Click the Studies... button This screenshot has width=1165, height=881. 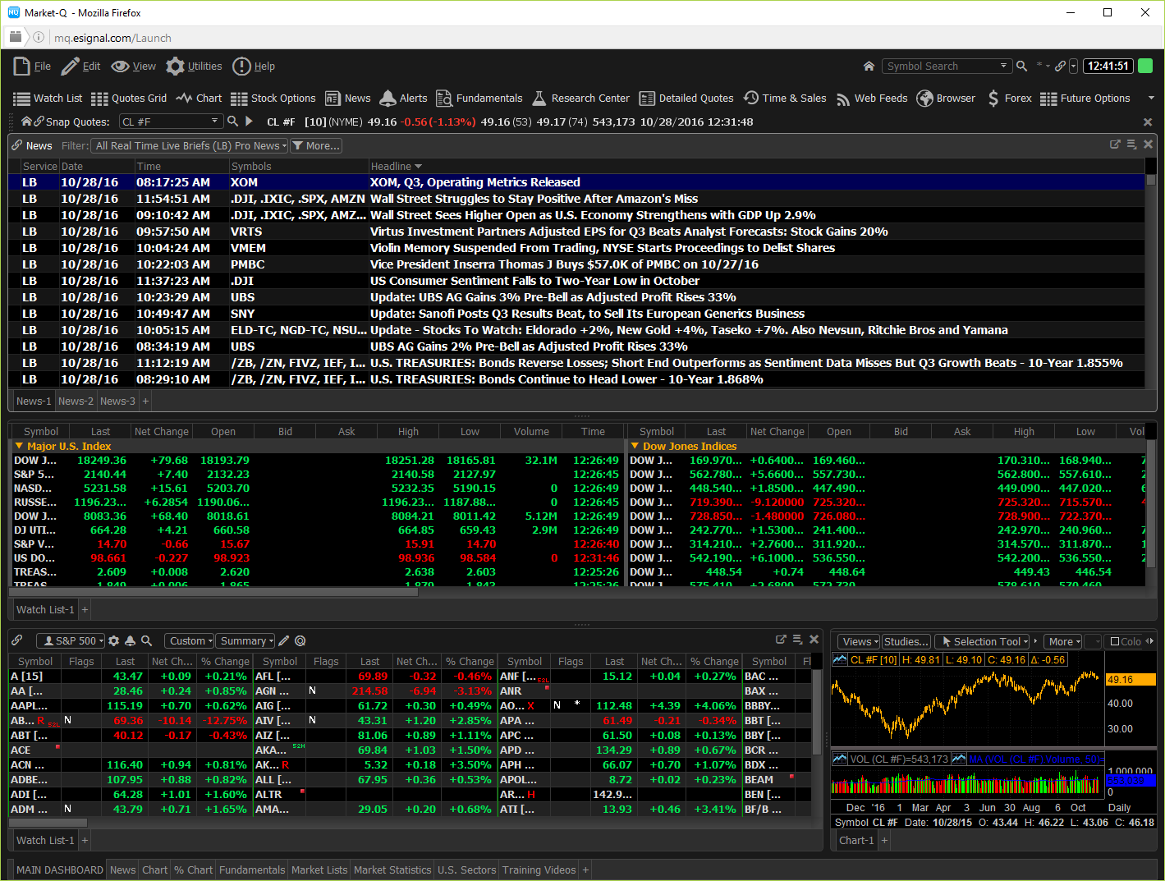click(x=906, y=642)
